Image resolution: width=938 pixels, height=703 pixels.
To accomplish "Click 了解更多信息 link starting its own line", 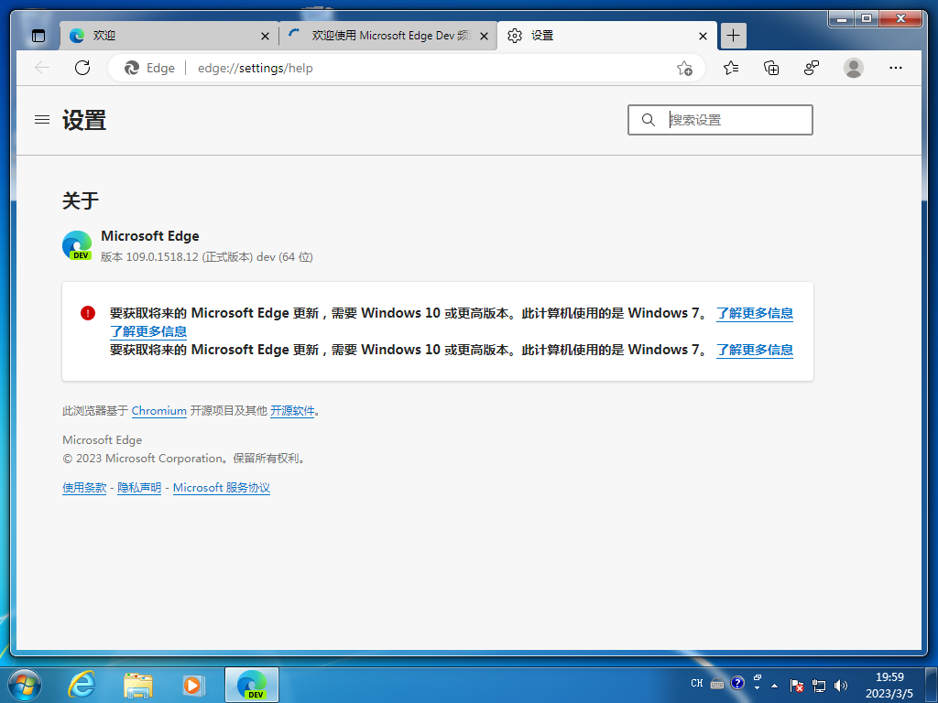I will pyautogui.click(x=148, y=331).
